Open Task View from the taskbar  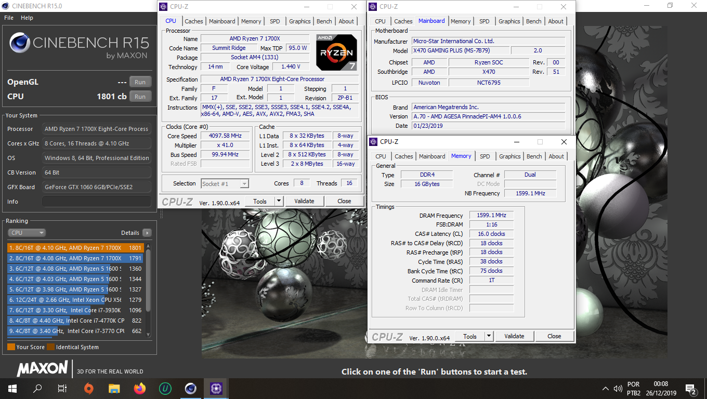pyautogui.click(x=62, y=388)
